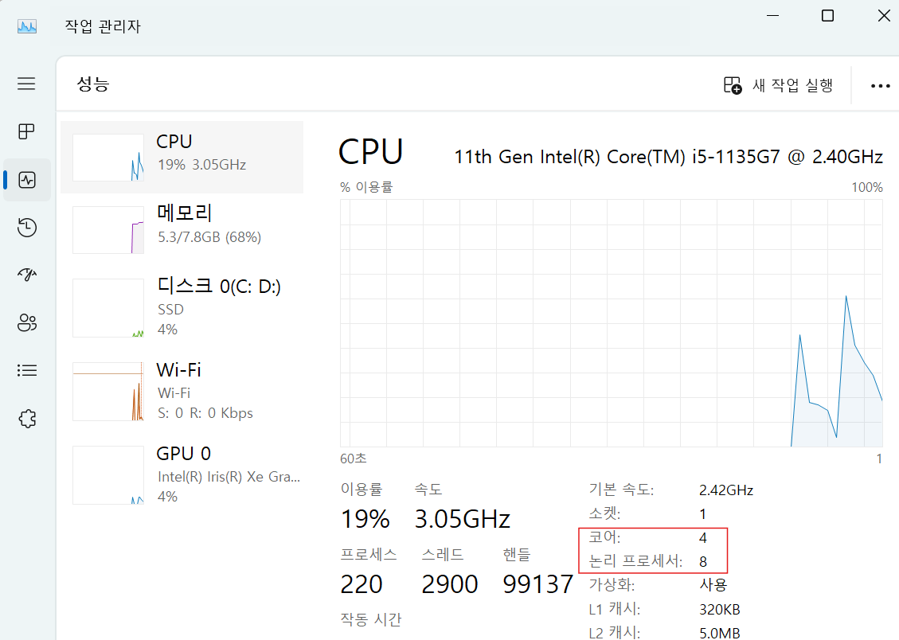Click the % 이용률 graph label
This screenshot has width=899, height=640.
(366, 187)
